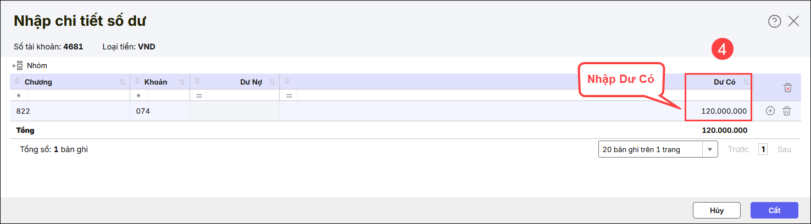
Task: Click the Hủy cancel button
Action: [x=716, y=210]
